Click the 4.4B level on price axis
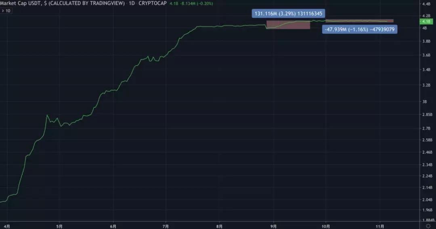 coord(426,4)
